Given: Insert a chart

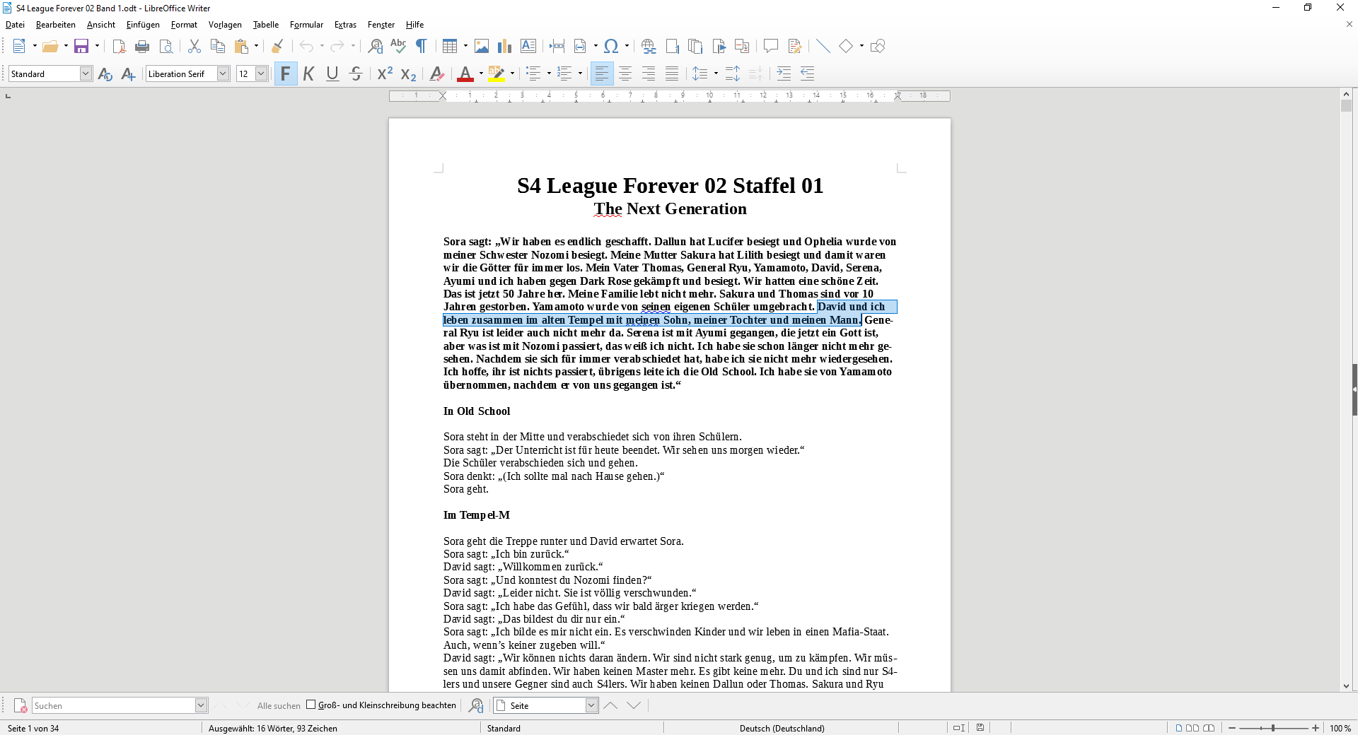Looking at the screenshot, I should (x=504, y=47).
